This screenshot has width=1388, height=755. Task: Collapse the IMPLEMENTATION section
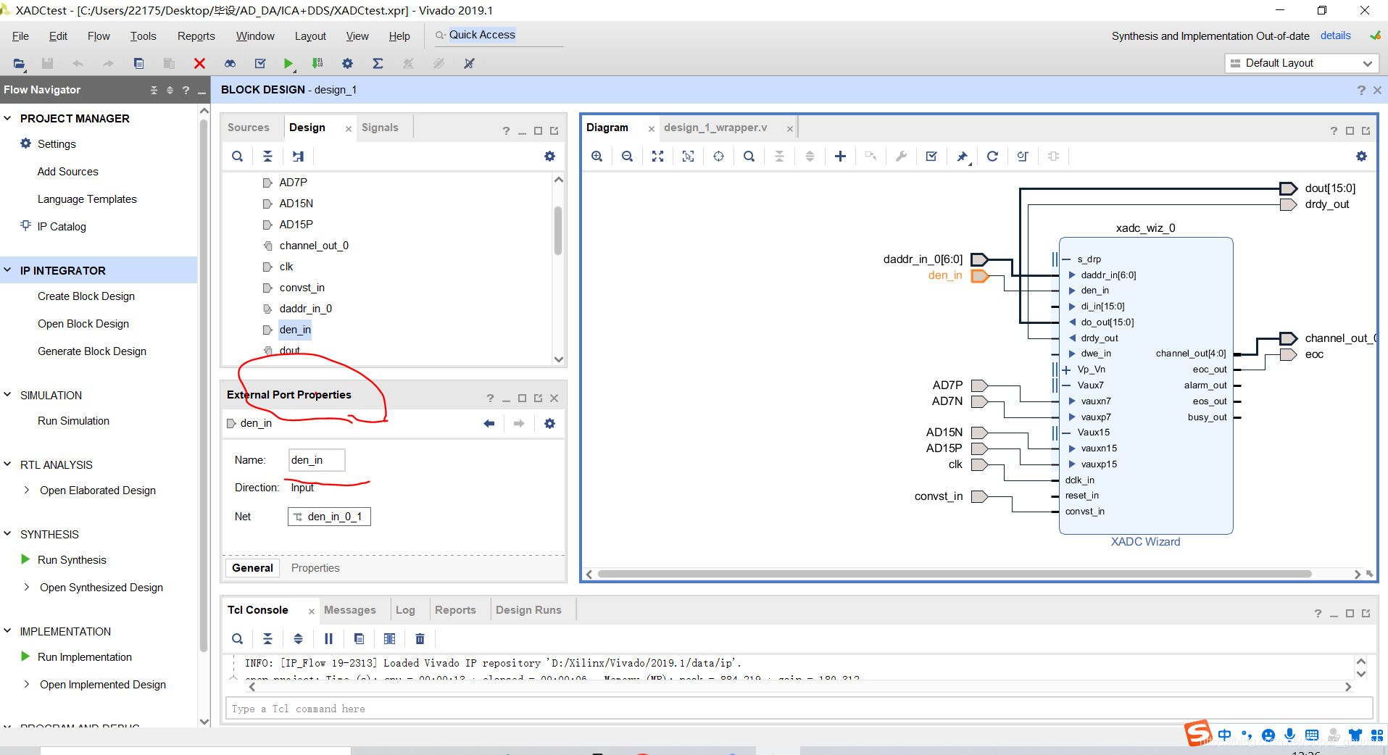[x=8, y=631]
